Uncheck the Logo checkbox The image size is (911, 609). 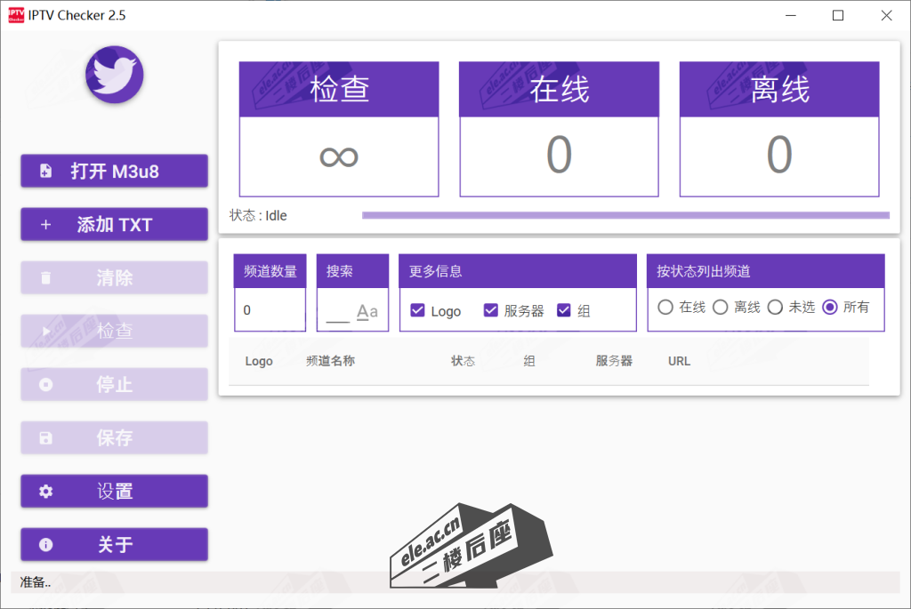click(x=417, y=310)
